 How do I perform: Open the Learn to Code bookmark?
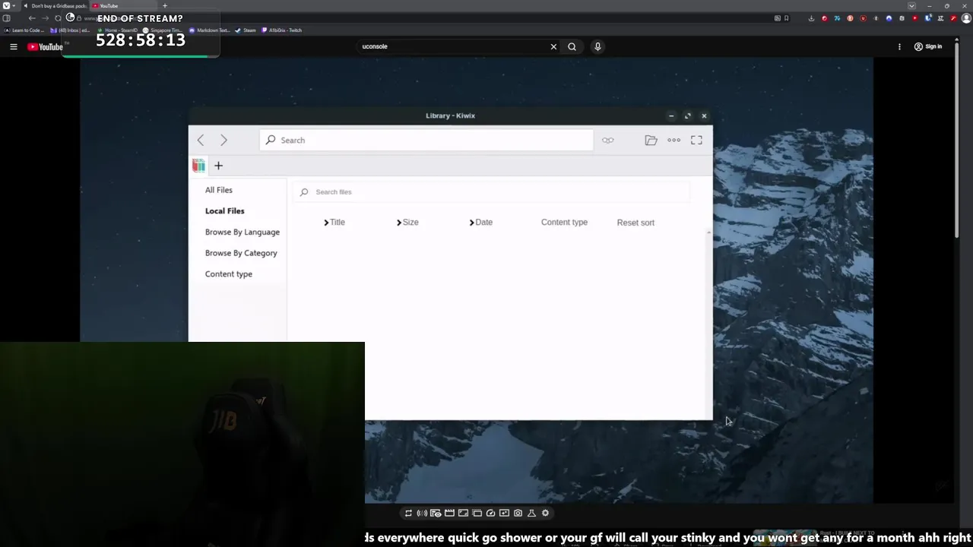(x=24, y=30)
